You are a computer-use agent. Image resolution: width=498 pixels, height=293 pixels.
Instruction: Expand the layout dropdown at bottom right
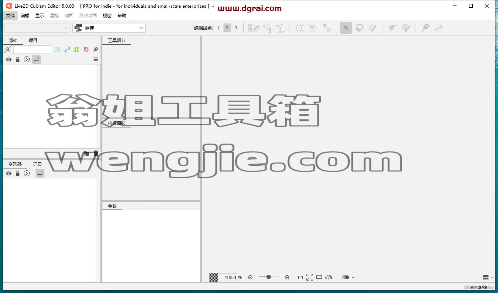coord(488,277)
